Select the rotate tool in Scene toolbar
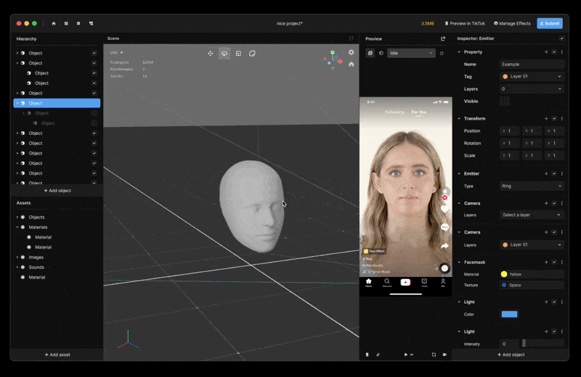 [x=224, y=53]
